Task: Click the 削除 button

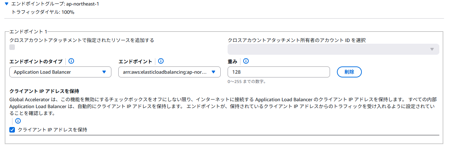Action: point(349,72)
